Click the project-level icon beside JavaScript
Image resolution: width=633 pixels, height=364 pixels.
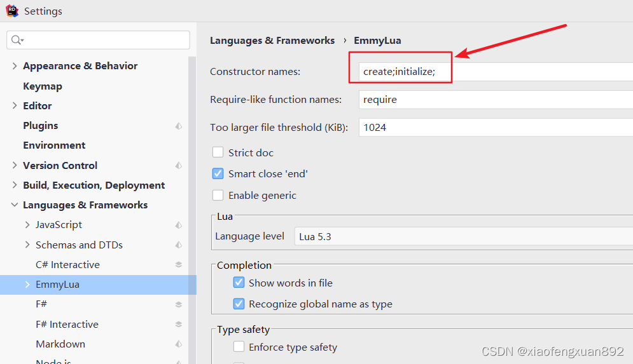coord(178,225)
